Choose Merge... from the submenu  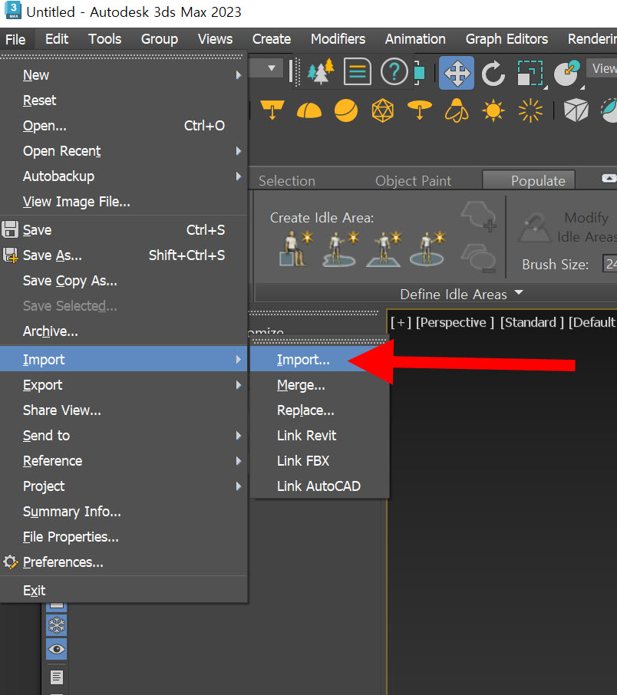point(319,385)
